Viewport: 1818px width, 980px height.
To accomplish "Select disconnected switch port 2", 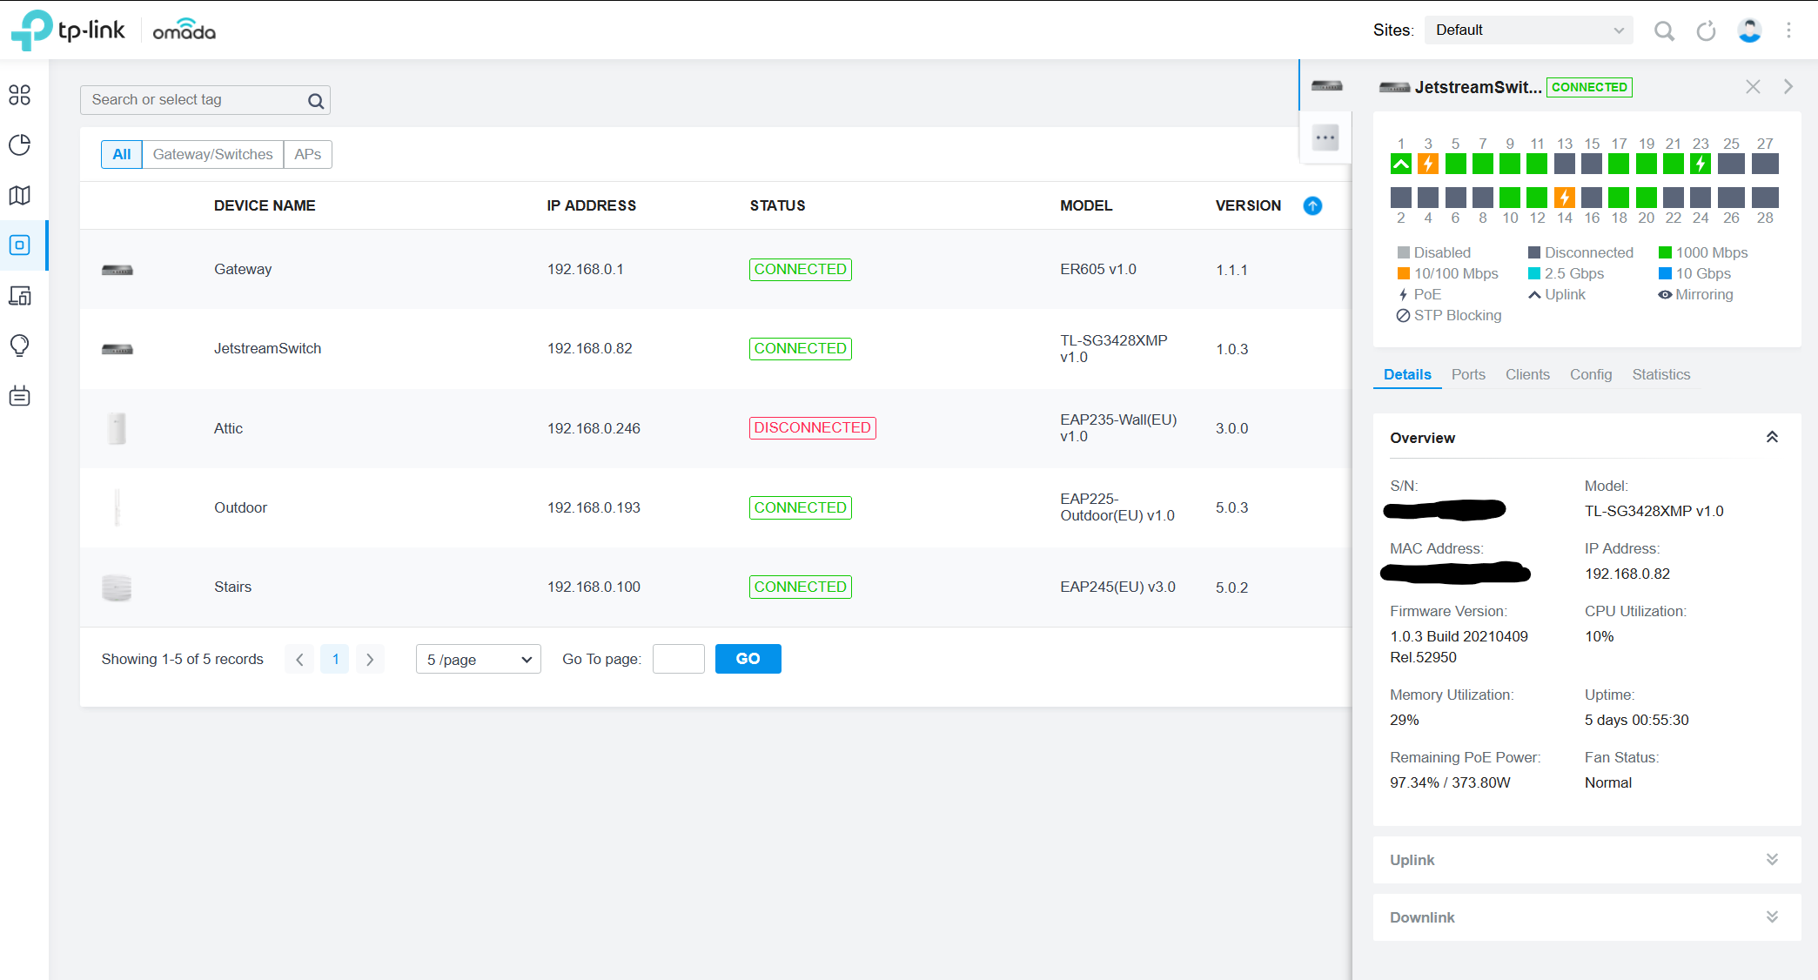I will tap(1401, 198).
